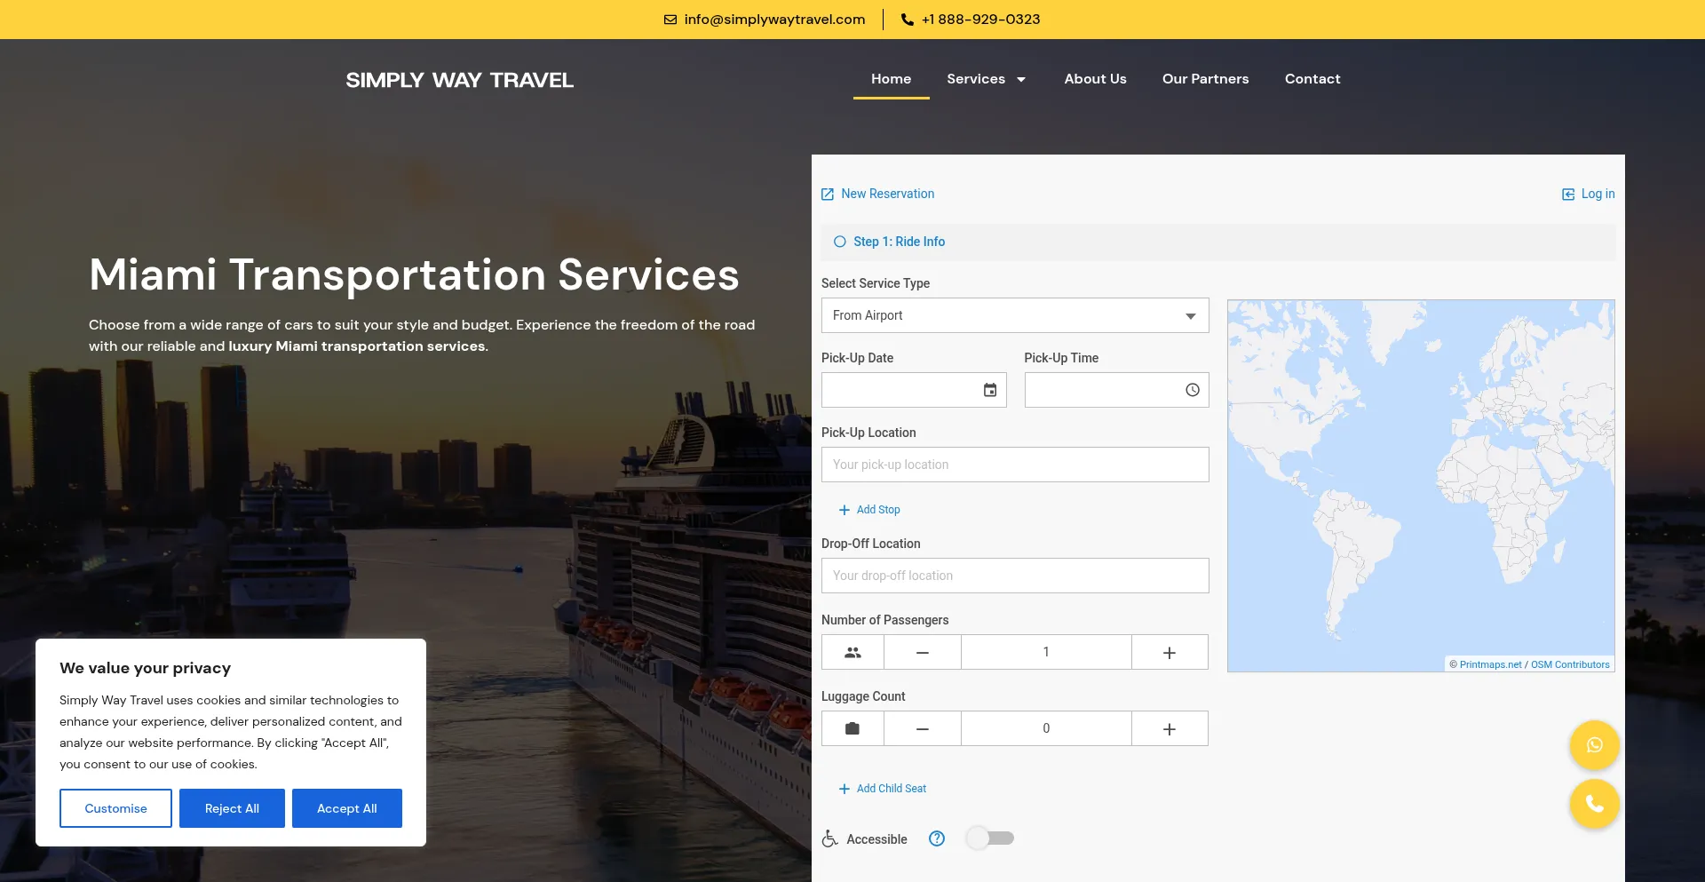Open the Pick-Up Date calendar icon
Viewport: 1705px width, 882px height.
click(x=989, y=390)
